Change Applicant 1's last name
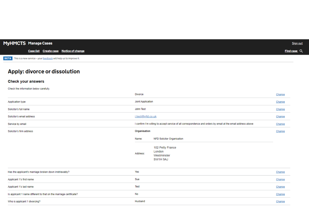 tap(280, 187)
